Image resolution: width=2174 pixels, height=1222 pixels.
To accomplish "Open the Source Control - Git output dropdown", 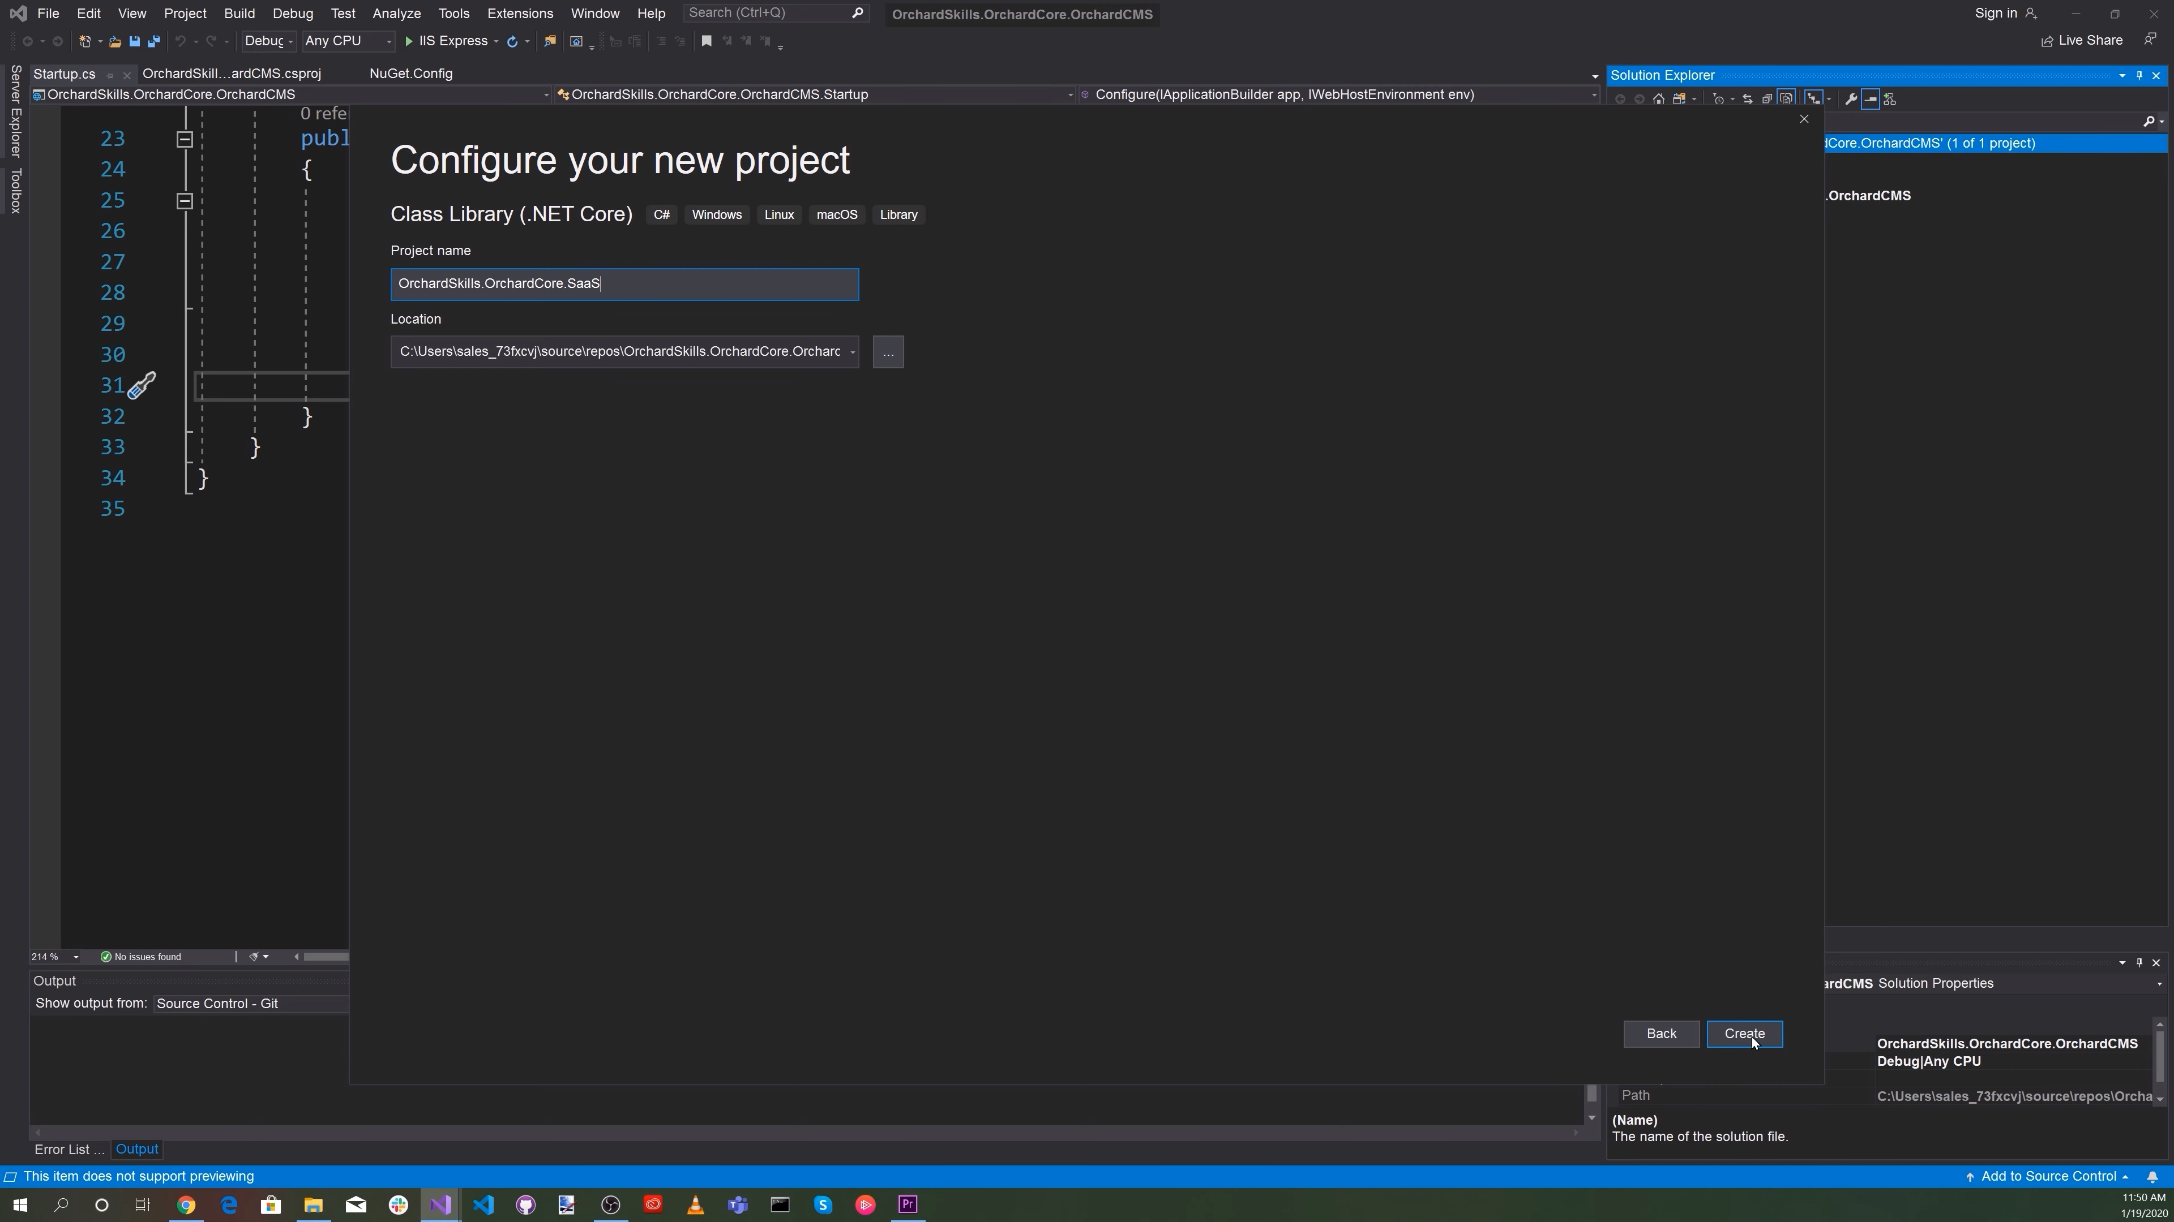I will click(x=251, y=1004).
